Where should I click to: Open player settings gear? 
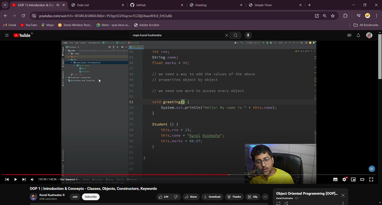coord(344,179)
